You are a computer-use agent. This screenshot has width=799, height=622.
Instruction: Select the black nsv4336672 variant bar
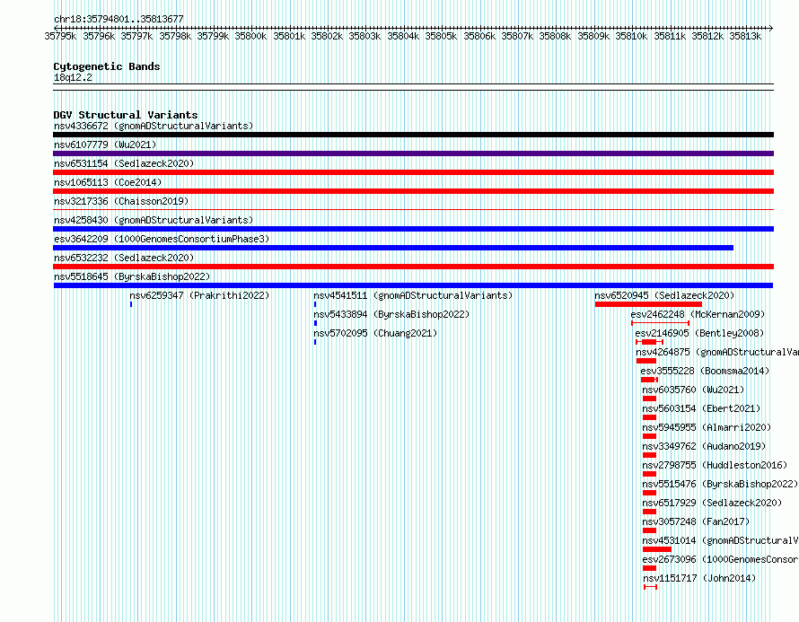pyautogui.click(x=413, y=135)
